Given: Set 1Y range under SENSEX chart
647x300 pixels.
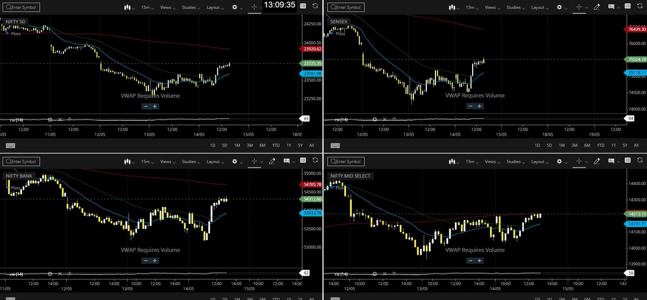Looking at the screenshot, I should pyautogui.click(x=614, y=145).
